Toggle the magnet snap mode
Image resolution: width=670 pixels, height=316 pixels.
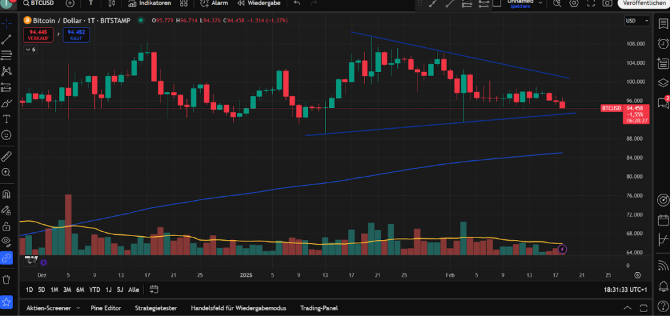click(x=7, y=194)
